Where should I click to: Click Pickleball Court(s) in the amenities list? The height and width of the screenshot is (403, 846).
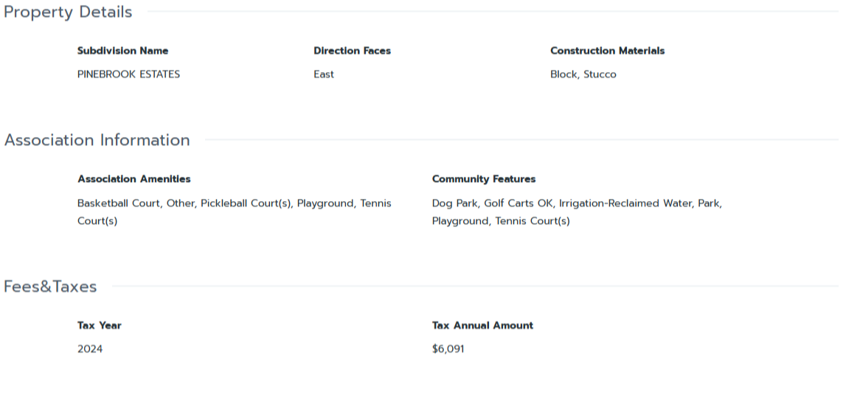coord(246,203)
